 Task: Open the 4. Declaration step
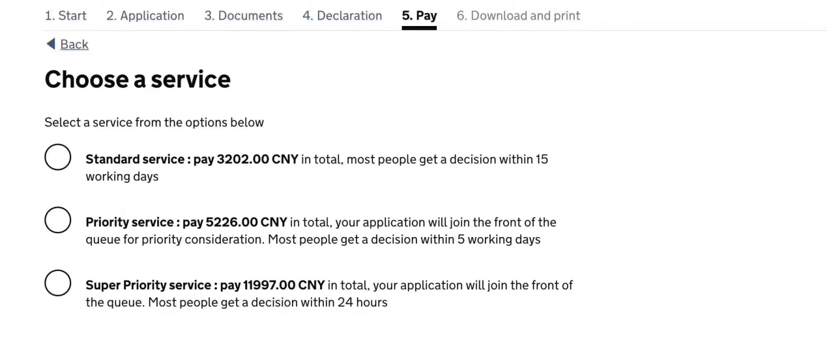pos(342,16)
